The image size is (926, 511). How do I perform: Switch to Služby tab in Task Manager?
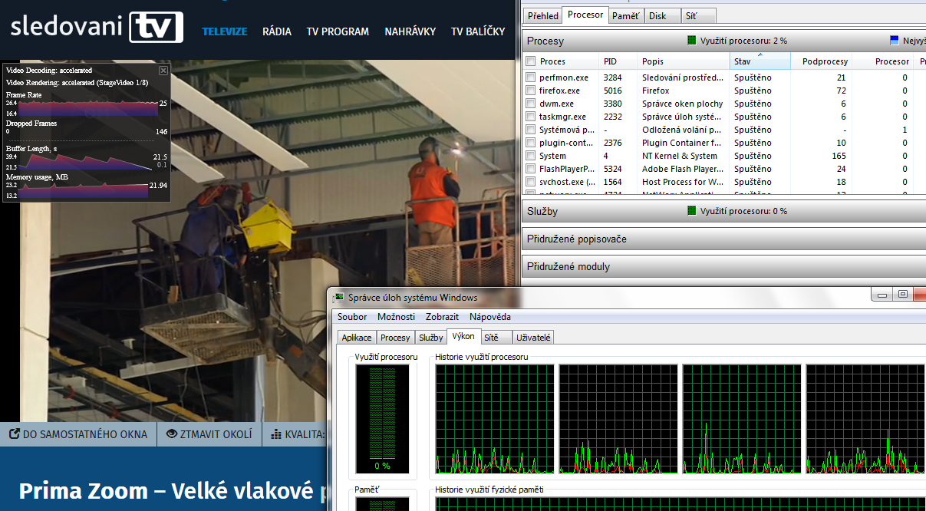431,338
